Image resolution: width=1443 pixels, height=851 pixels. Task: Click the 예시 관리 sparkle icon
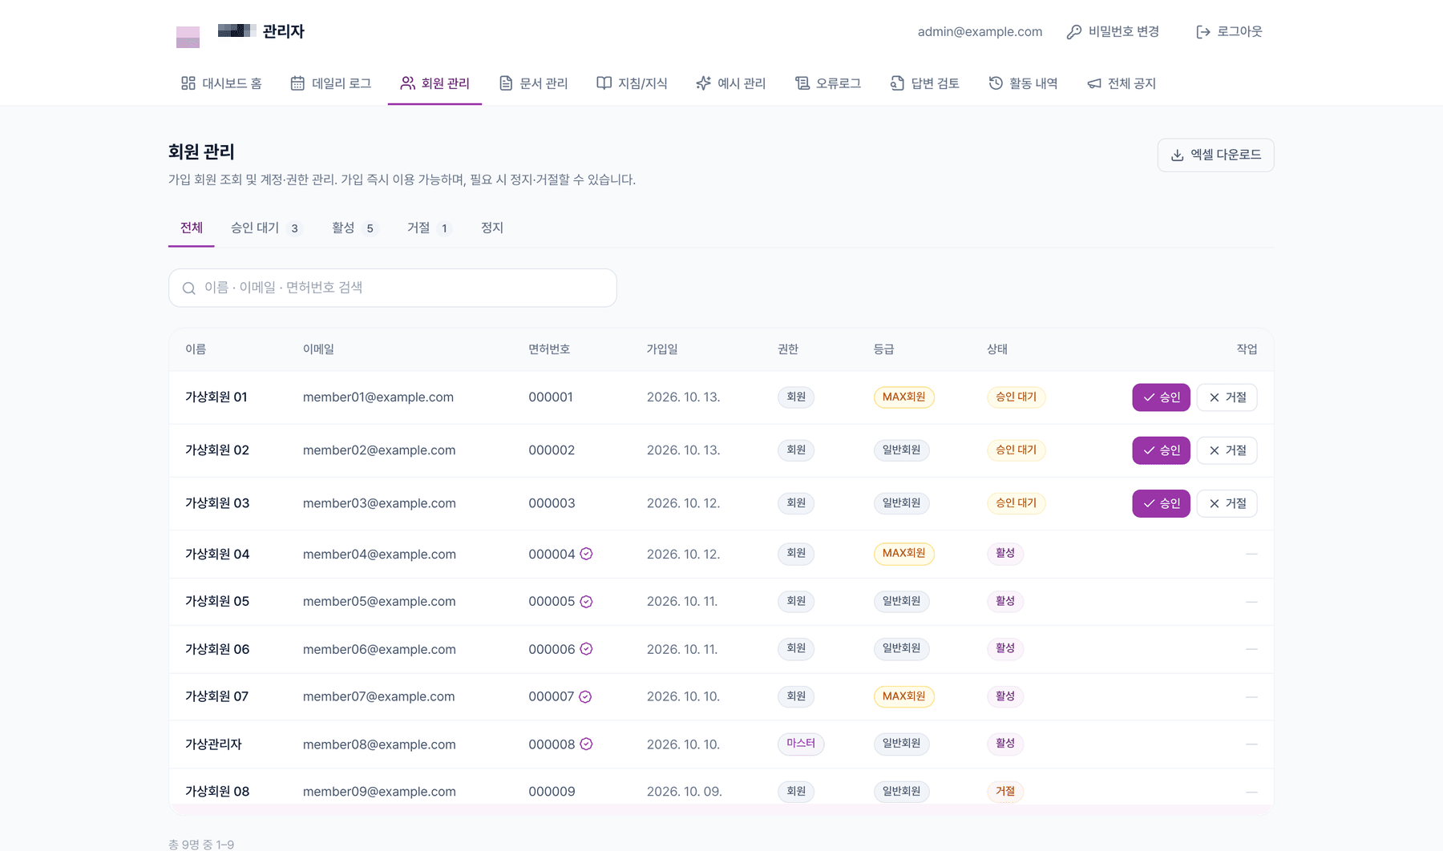pyautogui.click(x=703, y=83)
